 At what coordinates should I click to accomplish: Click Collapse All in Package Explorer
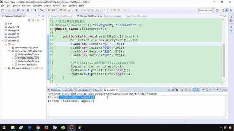tap(29, 20)
